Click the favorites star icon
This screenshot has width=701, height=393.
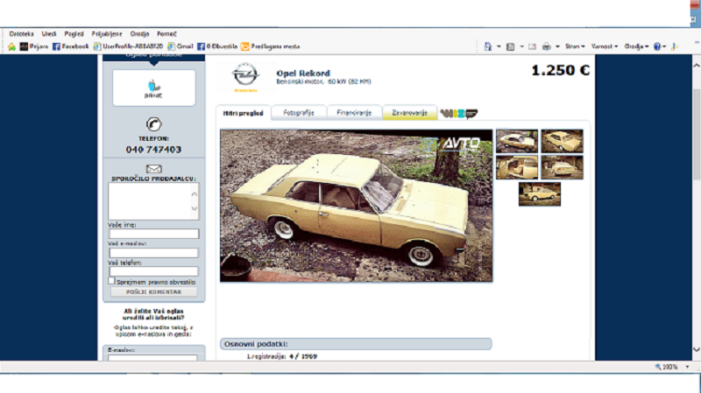[x=12, y=46]
